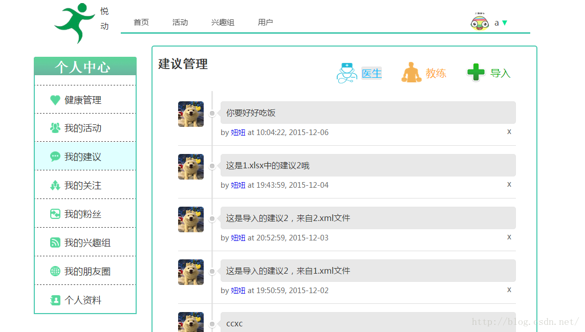Click the 个人中心 sidebar header
Image resolution: width=585 pixels, height=332 pixels.
coord(85,67)
